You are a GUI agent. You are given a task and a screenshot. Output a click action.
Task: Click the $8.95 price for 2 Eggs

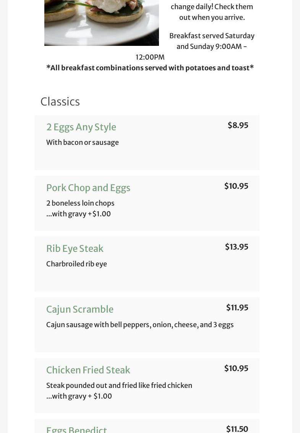click(x=238, y=125)
